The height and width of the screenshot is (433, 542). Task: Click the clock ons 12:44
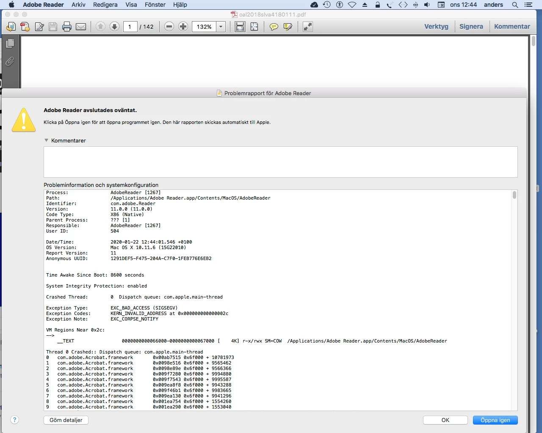463,5
